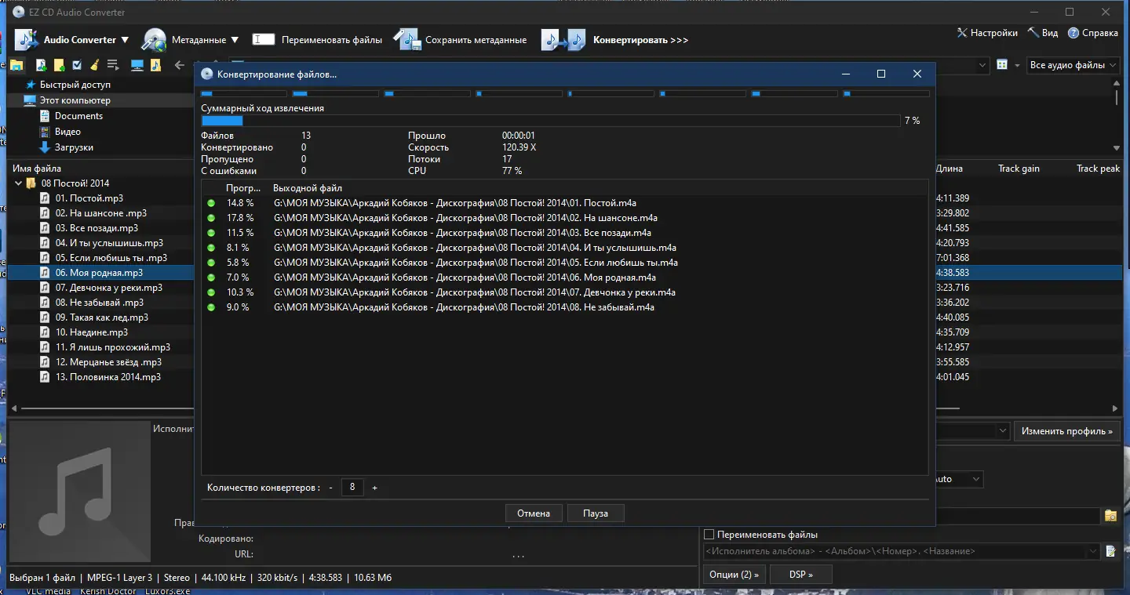
Task: Open the Настройки menu
Action: pos(986,33)
